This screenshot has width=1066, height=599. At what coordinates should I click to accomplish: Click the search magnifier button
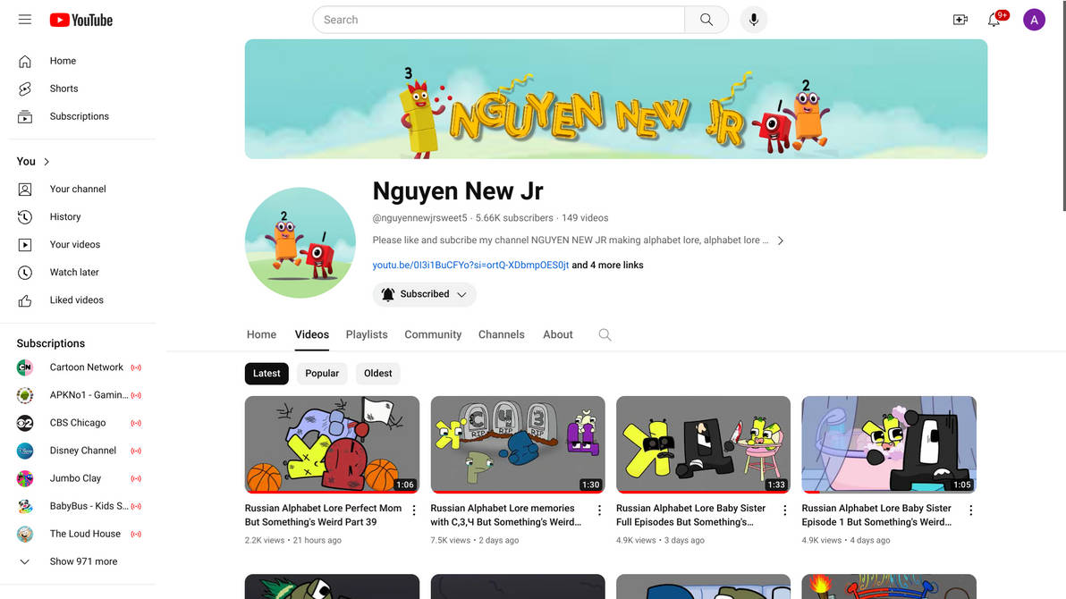coord(706,20)
